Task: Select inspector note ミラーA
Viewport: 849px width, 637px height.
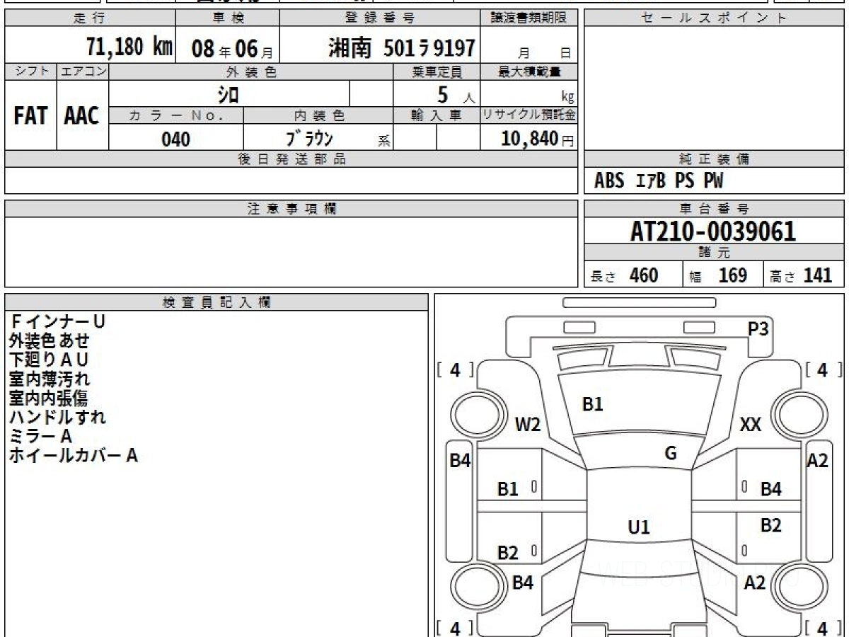Action: (40, 437)
